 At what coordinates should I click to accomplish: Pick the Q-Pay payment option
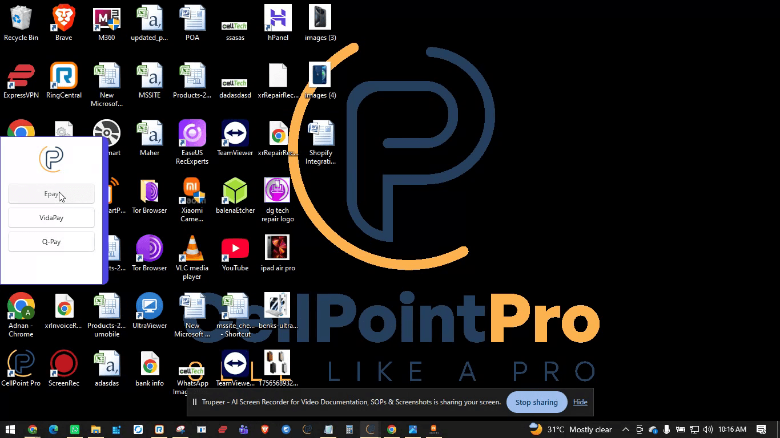(51, 242)
